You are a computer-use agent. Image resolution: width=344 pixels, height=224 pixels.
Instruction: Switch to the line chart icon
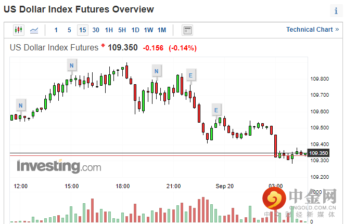(x=34, y=30)
